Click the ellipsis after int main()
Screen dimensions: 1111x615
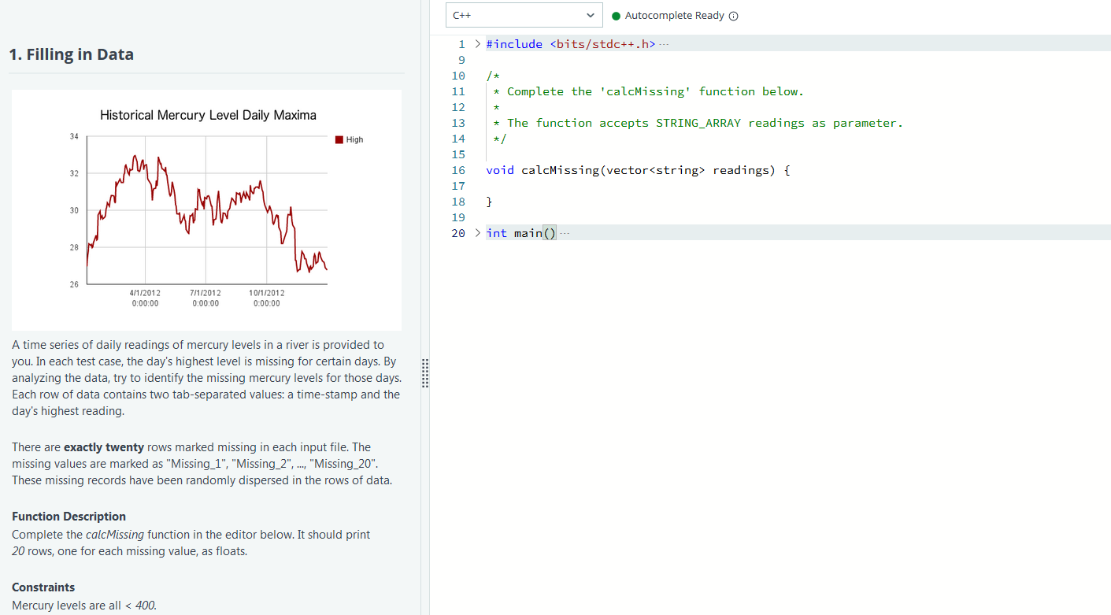[x=564, y=233]
